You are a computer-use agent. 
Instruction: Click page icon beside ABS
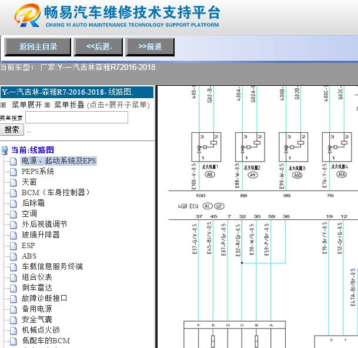coord(14,256)
